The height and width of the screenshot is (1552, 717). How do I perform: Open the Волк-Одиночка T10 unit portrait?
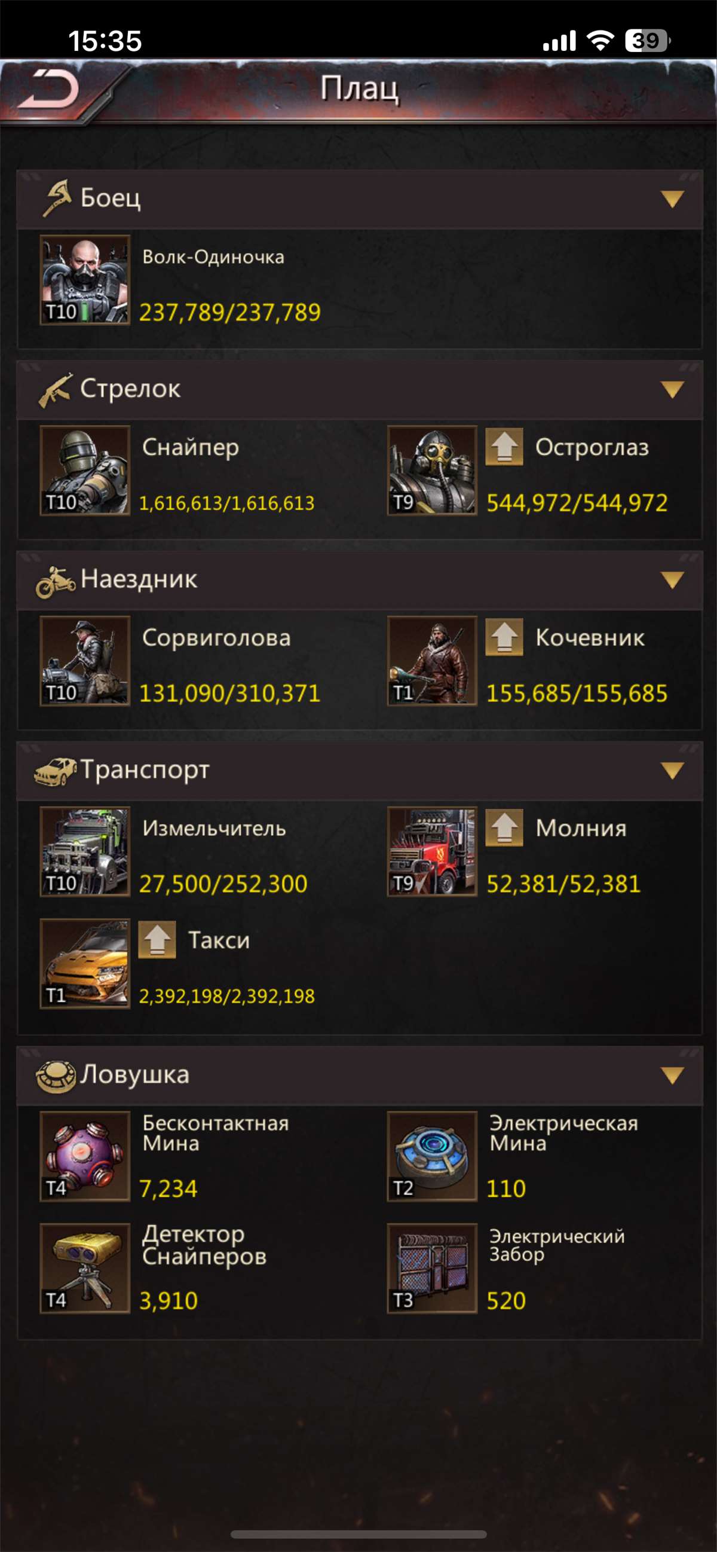point(85,280)
